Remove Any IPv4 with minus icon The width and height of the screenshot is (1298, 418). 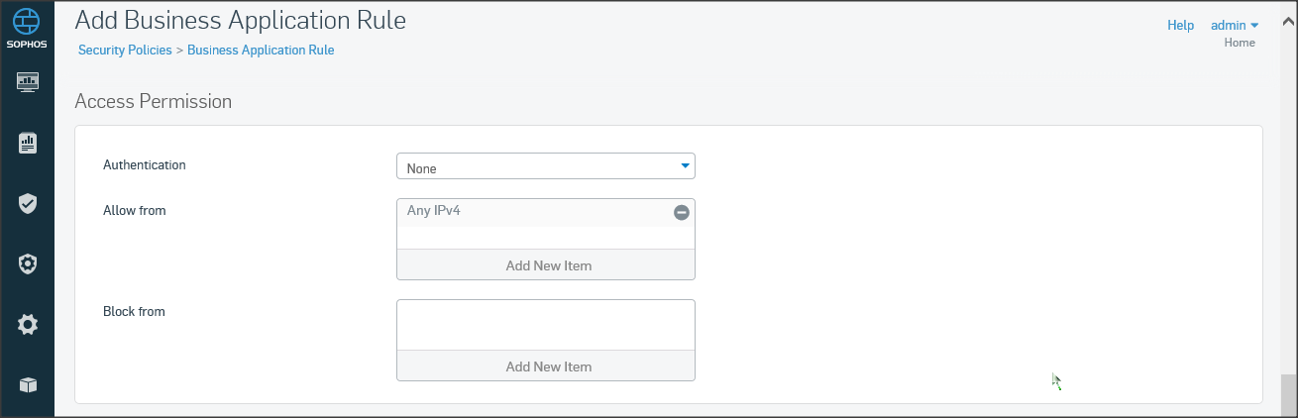682,212
